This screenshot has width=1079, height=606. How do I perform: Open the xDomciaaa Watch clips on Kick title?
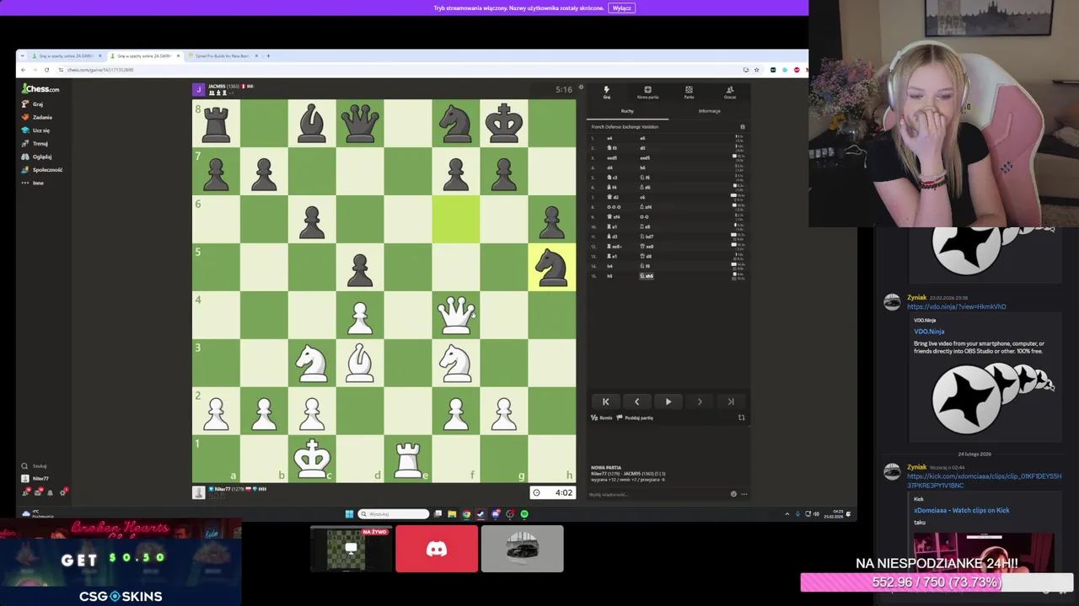[x=961, y=510]
